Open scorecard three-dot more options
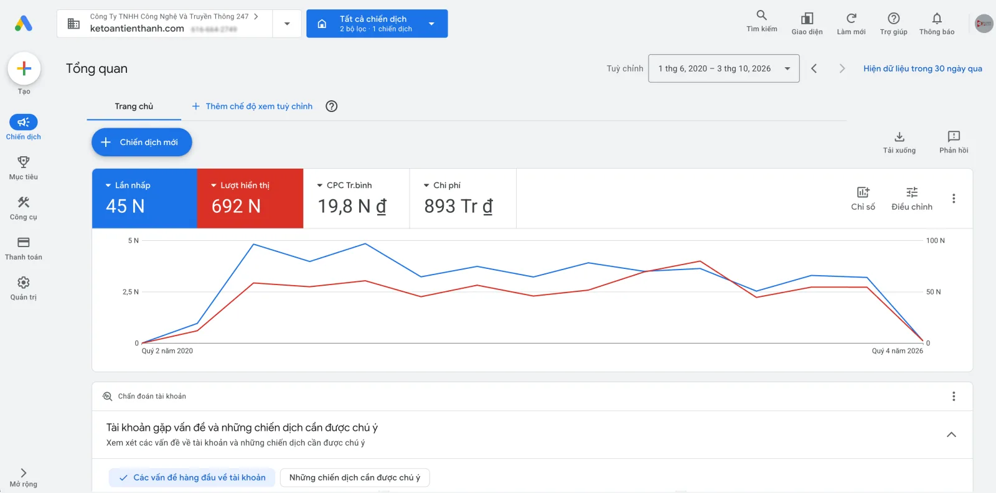 (954, 199)
